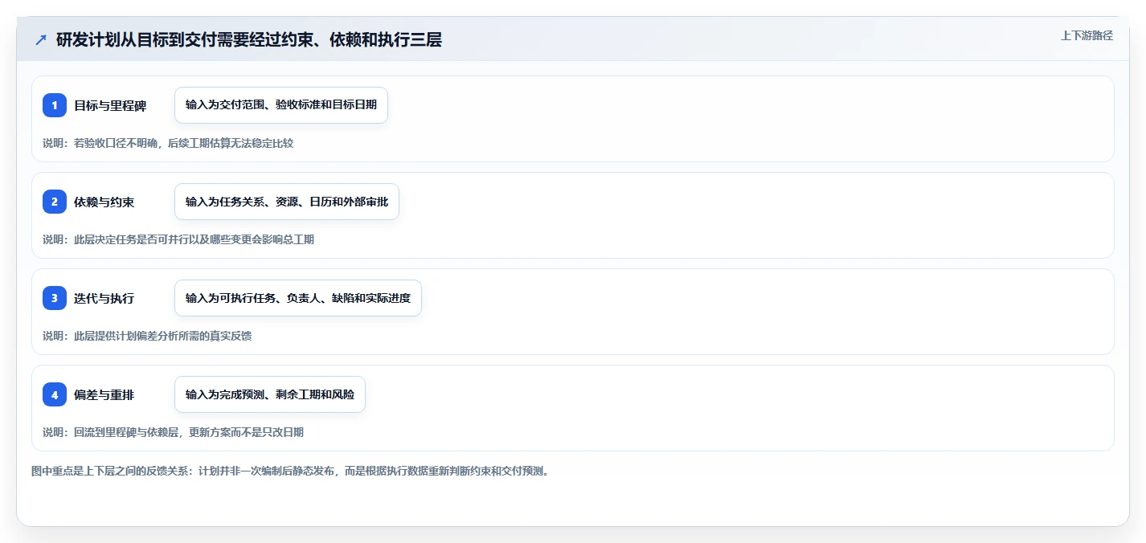Image resolution: width=1146 pixels, height=543 pixels.
Task: Click the step 2 number badge
Action: pyautogui.click(x=55, y=202)
